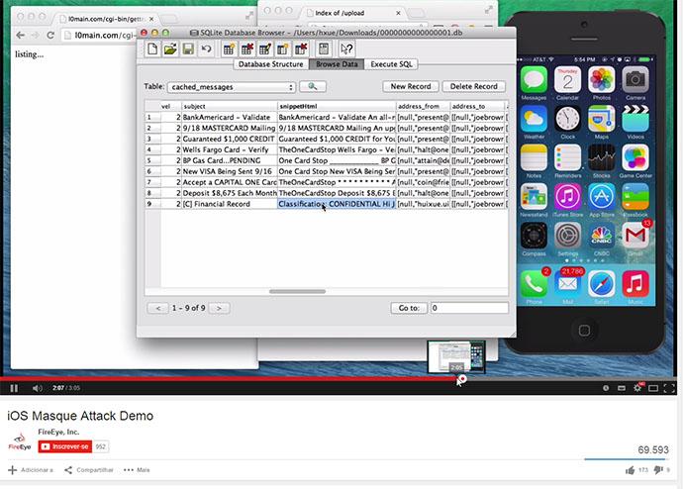Tap the Camera app on the iPhone
The width and height of the screenshot is (683, 489).
click(x=635, y=80)
